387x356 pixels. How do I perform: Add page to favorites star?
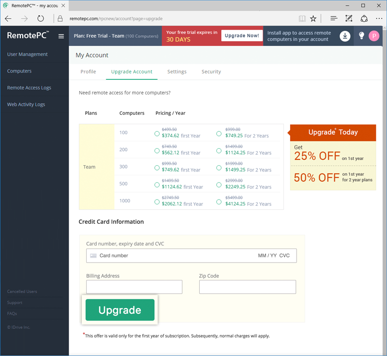click(313, 18)
